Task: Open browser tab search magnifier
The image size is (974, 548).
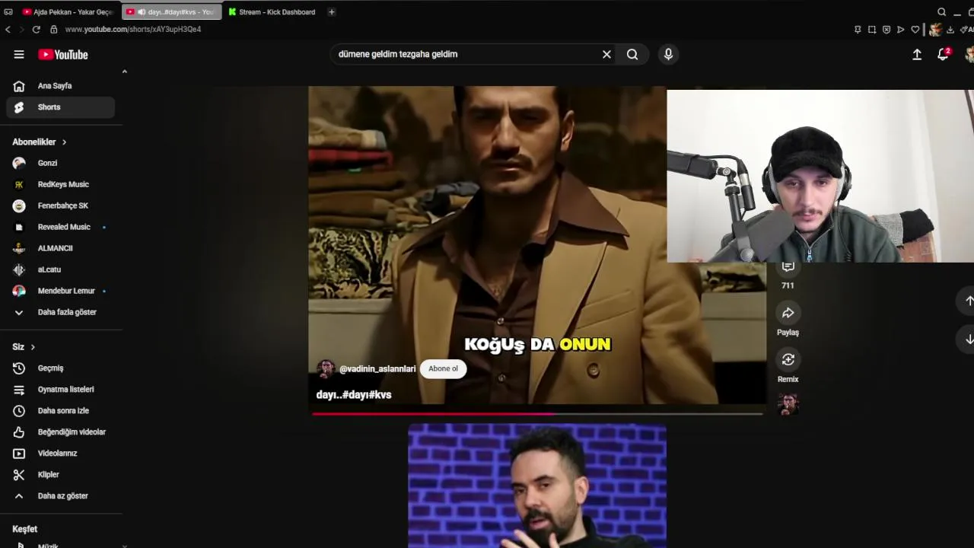Action: pyautogui.click(x=942, y=12)
